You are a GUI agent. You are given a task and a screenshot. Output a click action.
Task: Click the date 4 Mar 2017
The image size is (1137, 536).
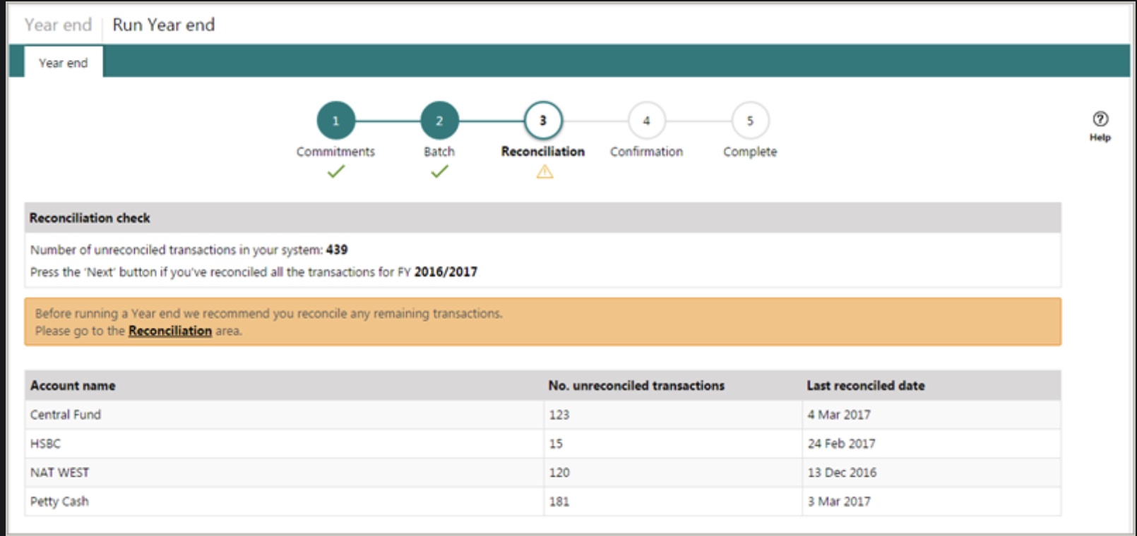(839, 415)
